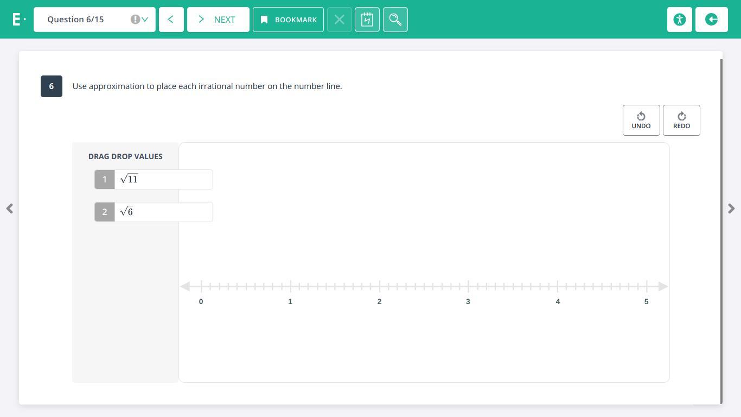The width and height of the screenshot is (741, 417).
Task: Click the left side previous-page arrow
Action: 10,208
